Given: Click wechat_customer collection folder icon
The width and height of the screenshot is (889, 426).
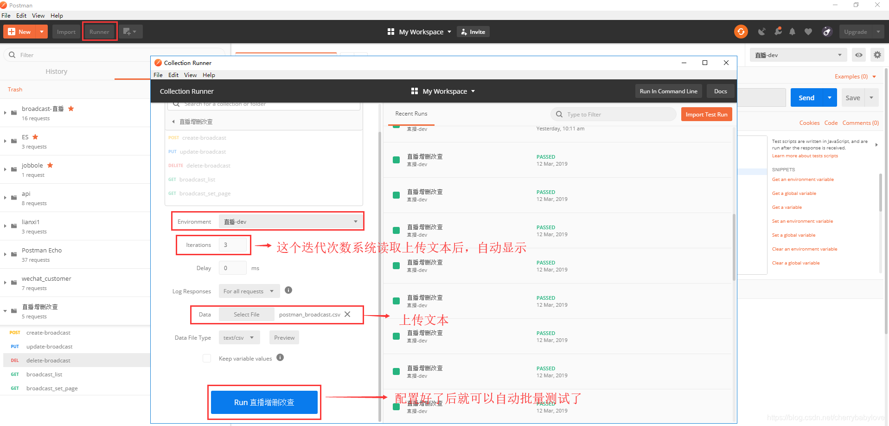Looking at the screenshot, I should click(14, 283).
